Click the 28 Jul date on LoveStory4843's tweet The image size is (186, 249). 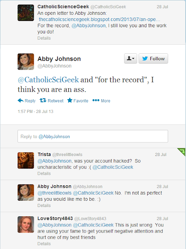tap(162, 219)
